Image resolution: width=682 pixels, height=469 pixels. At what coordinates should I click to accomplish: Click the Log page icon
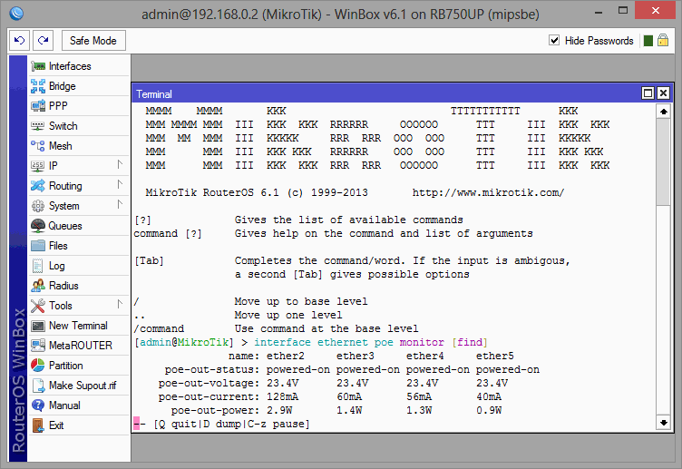tap(38, 266)
